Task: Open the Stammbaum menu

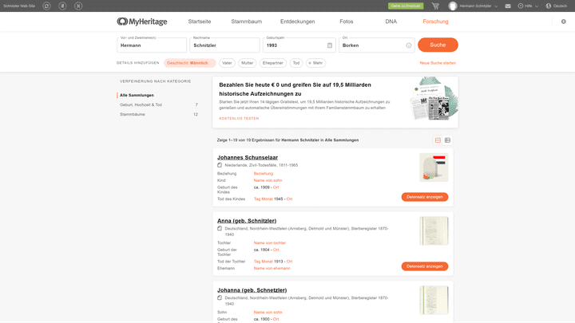Action: click(x=245, y=22)
